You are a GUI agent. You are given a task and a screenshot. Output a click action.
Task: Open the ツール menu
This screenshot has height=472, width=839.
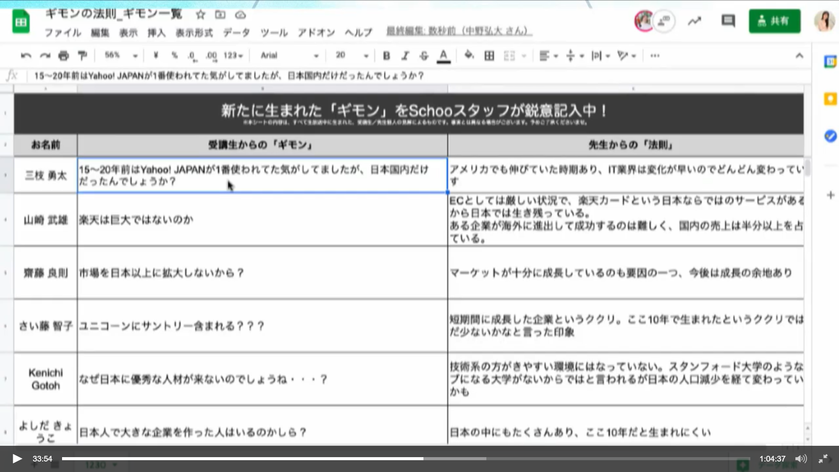[x=274, y=33]
